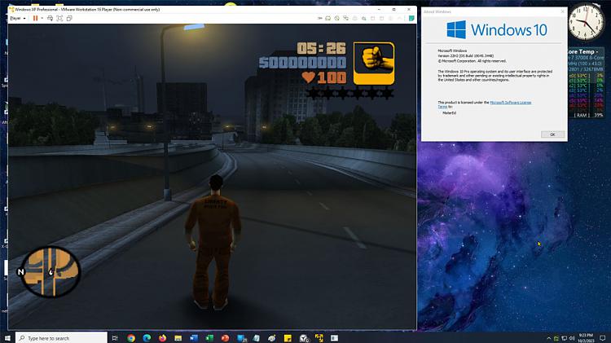
Task: Switch to the About Windows taskbar icon
Action: click(334, 338)
